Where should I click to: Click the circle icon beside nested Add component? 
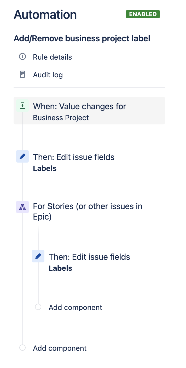pos(38,307)
